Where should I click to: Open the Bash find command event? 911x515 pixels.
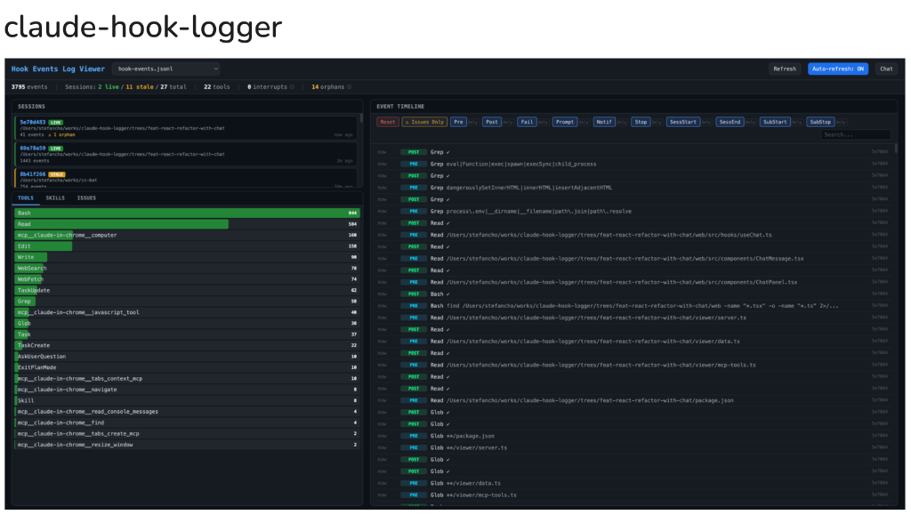[x=633, y=306]
